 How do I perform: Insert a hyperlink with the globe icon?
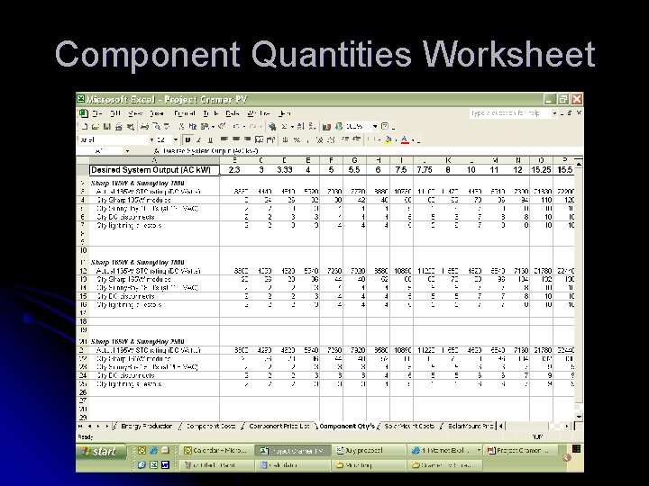272,127
